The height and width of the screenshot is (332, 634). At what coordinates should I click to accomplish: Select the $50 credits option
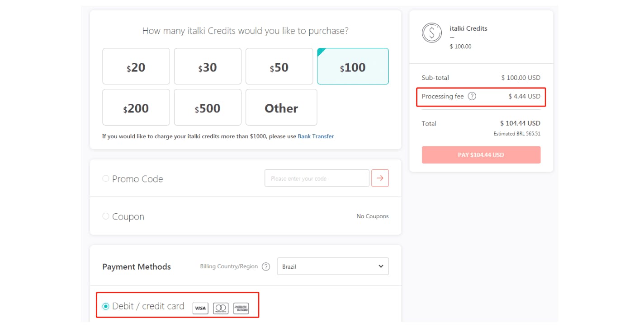(x=279, y=66)
